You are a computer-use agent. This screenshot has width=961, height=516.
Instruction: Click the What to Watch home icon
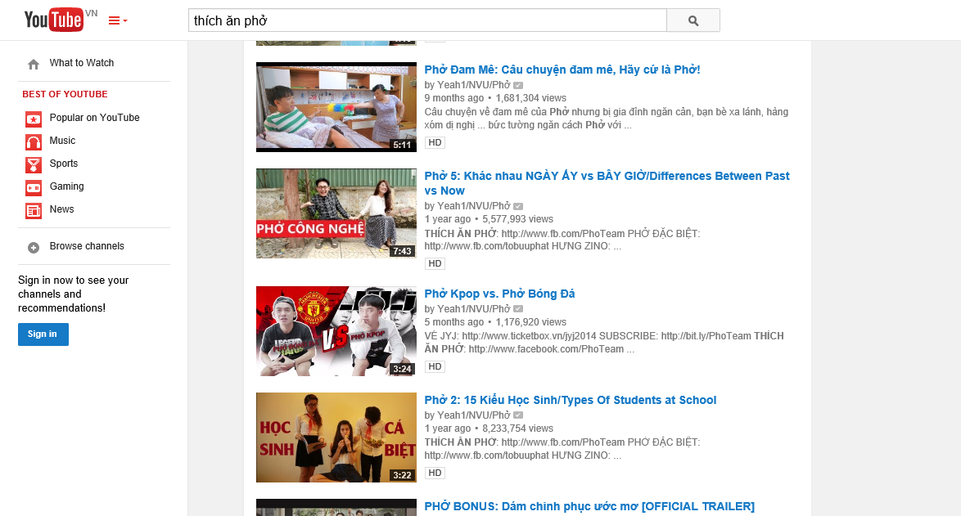[34, 64]
